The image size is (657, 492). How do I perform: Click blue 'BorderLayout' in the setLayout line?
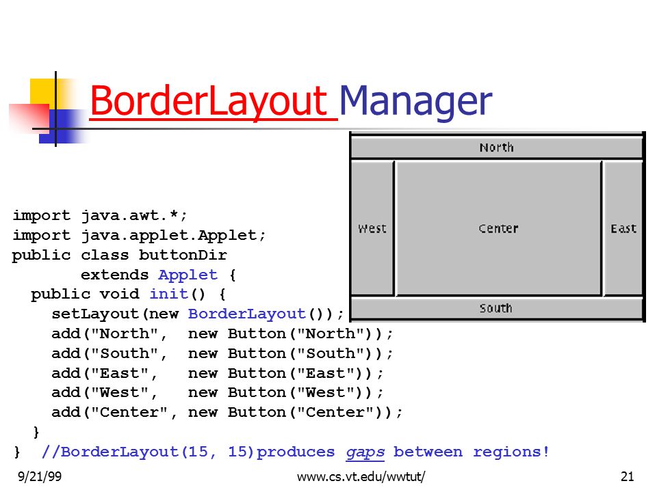(246, 314)
